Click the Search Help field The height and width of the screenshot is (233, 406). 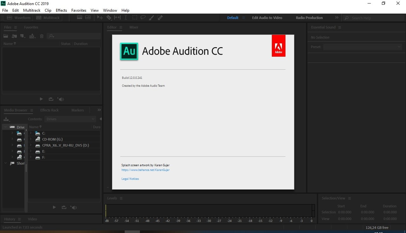coord(374,18)
